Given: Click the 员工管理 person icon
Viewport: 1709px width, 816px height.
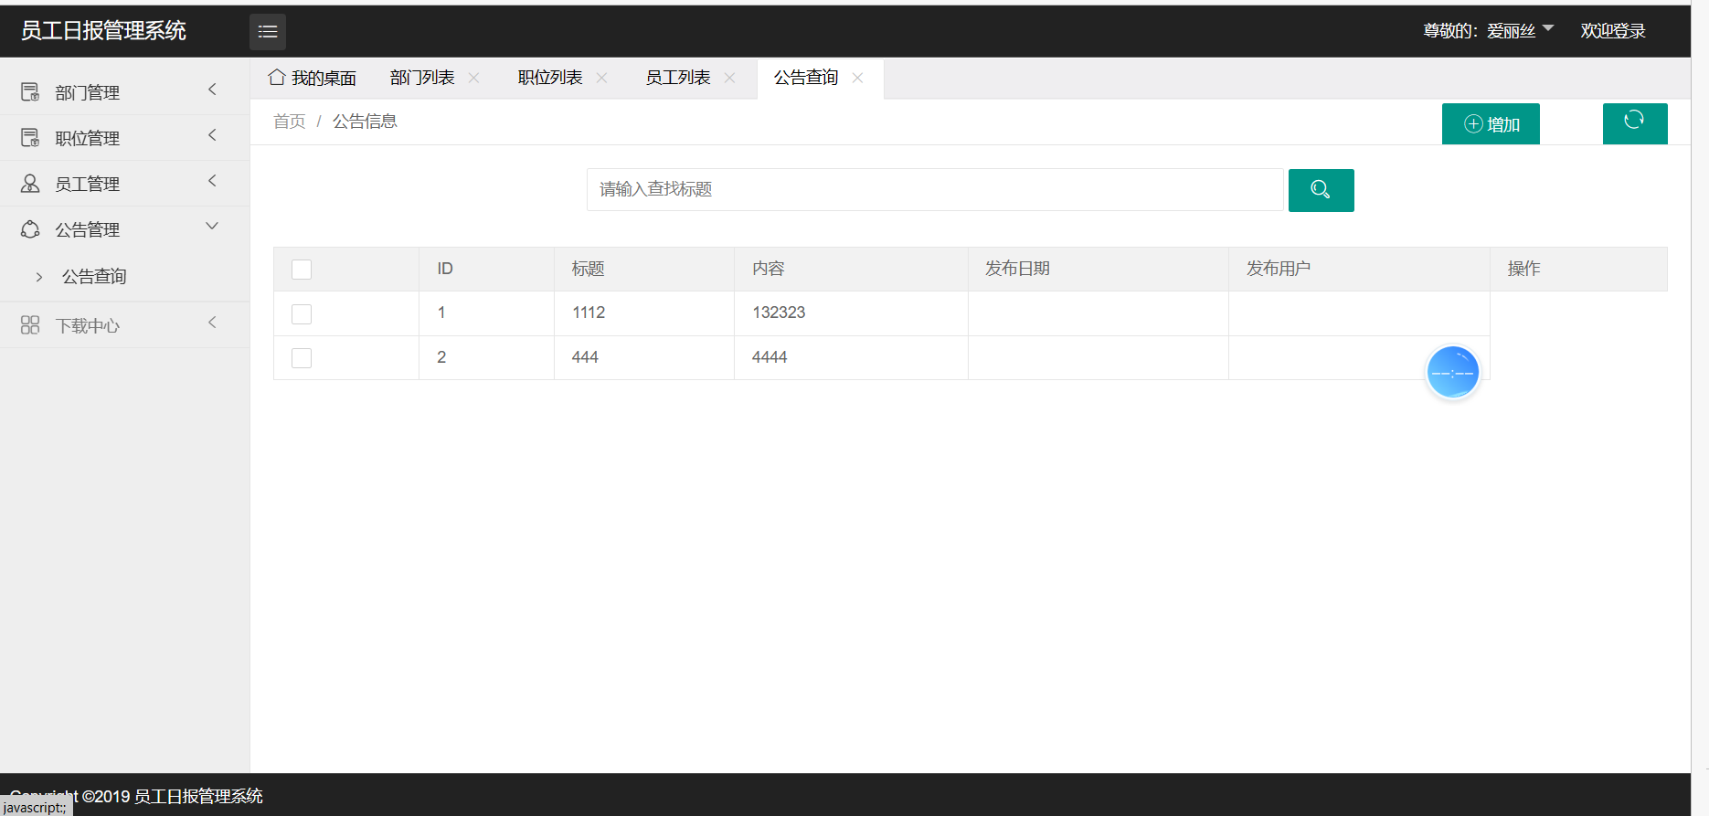Looking at the screenshot, I should (30, 184).
